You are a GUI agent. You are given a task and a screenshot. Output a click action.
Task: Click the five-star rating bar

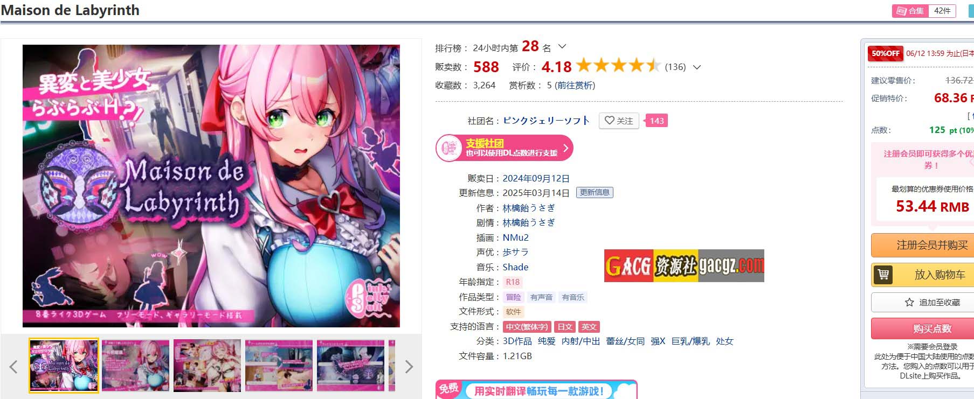tap(619, 66)
